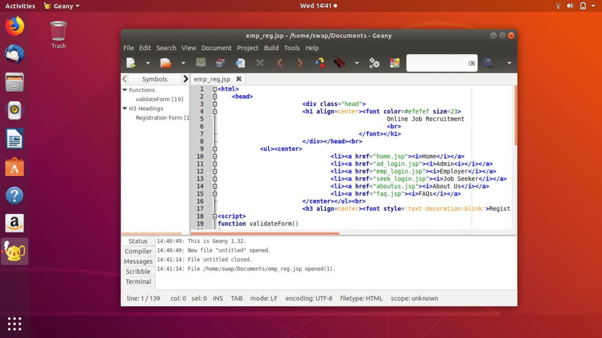
Task: Create a new file from the toolbar
Action: [x=130, y=63]
